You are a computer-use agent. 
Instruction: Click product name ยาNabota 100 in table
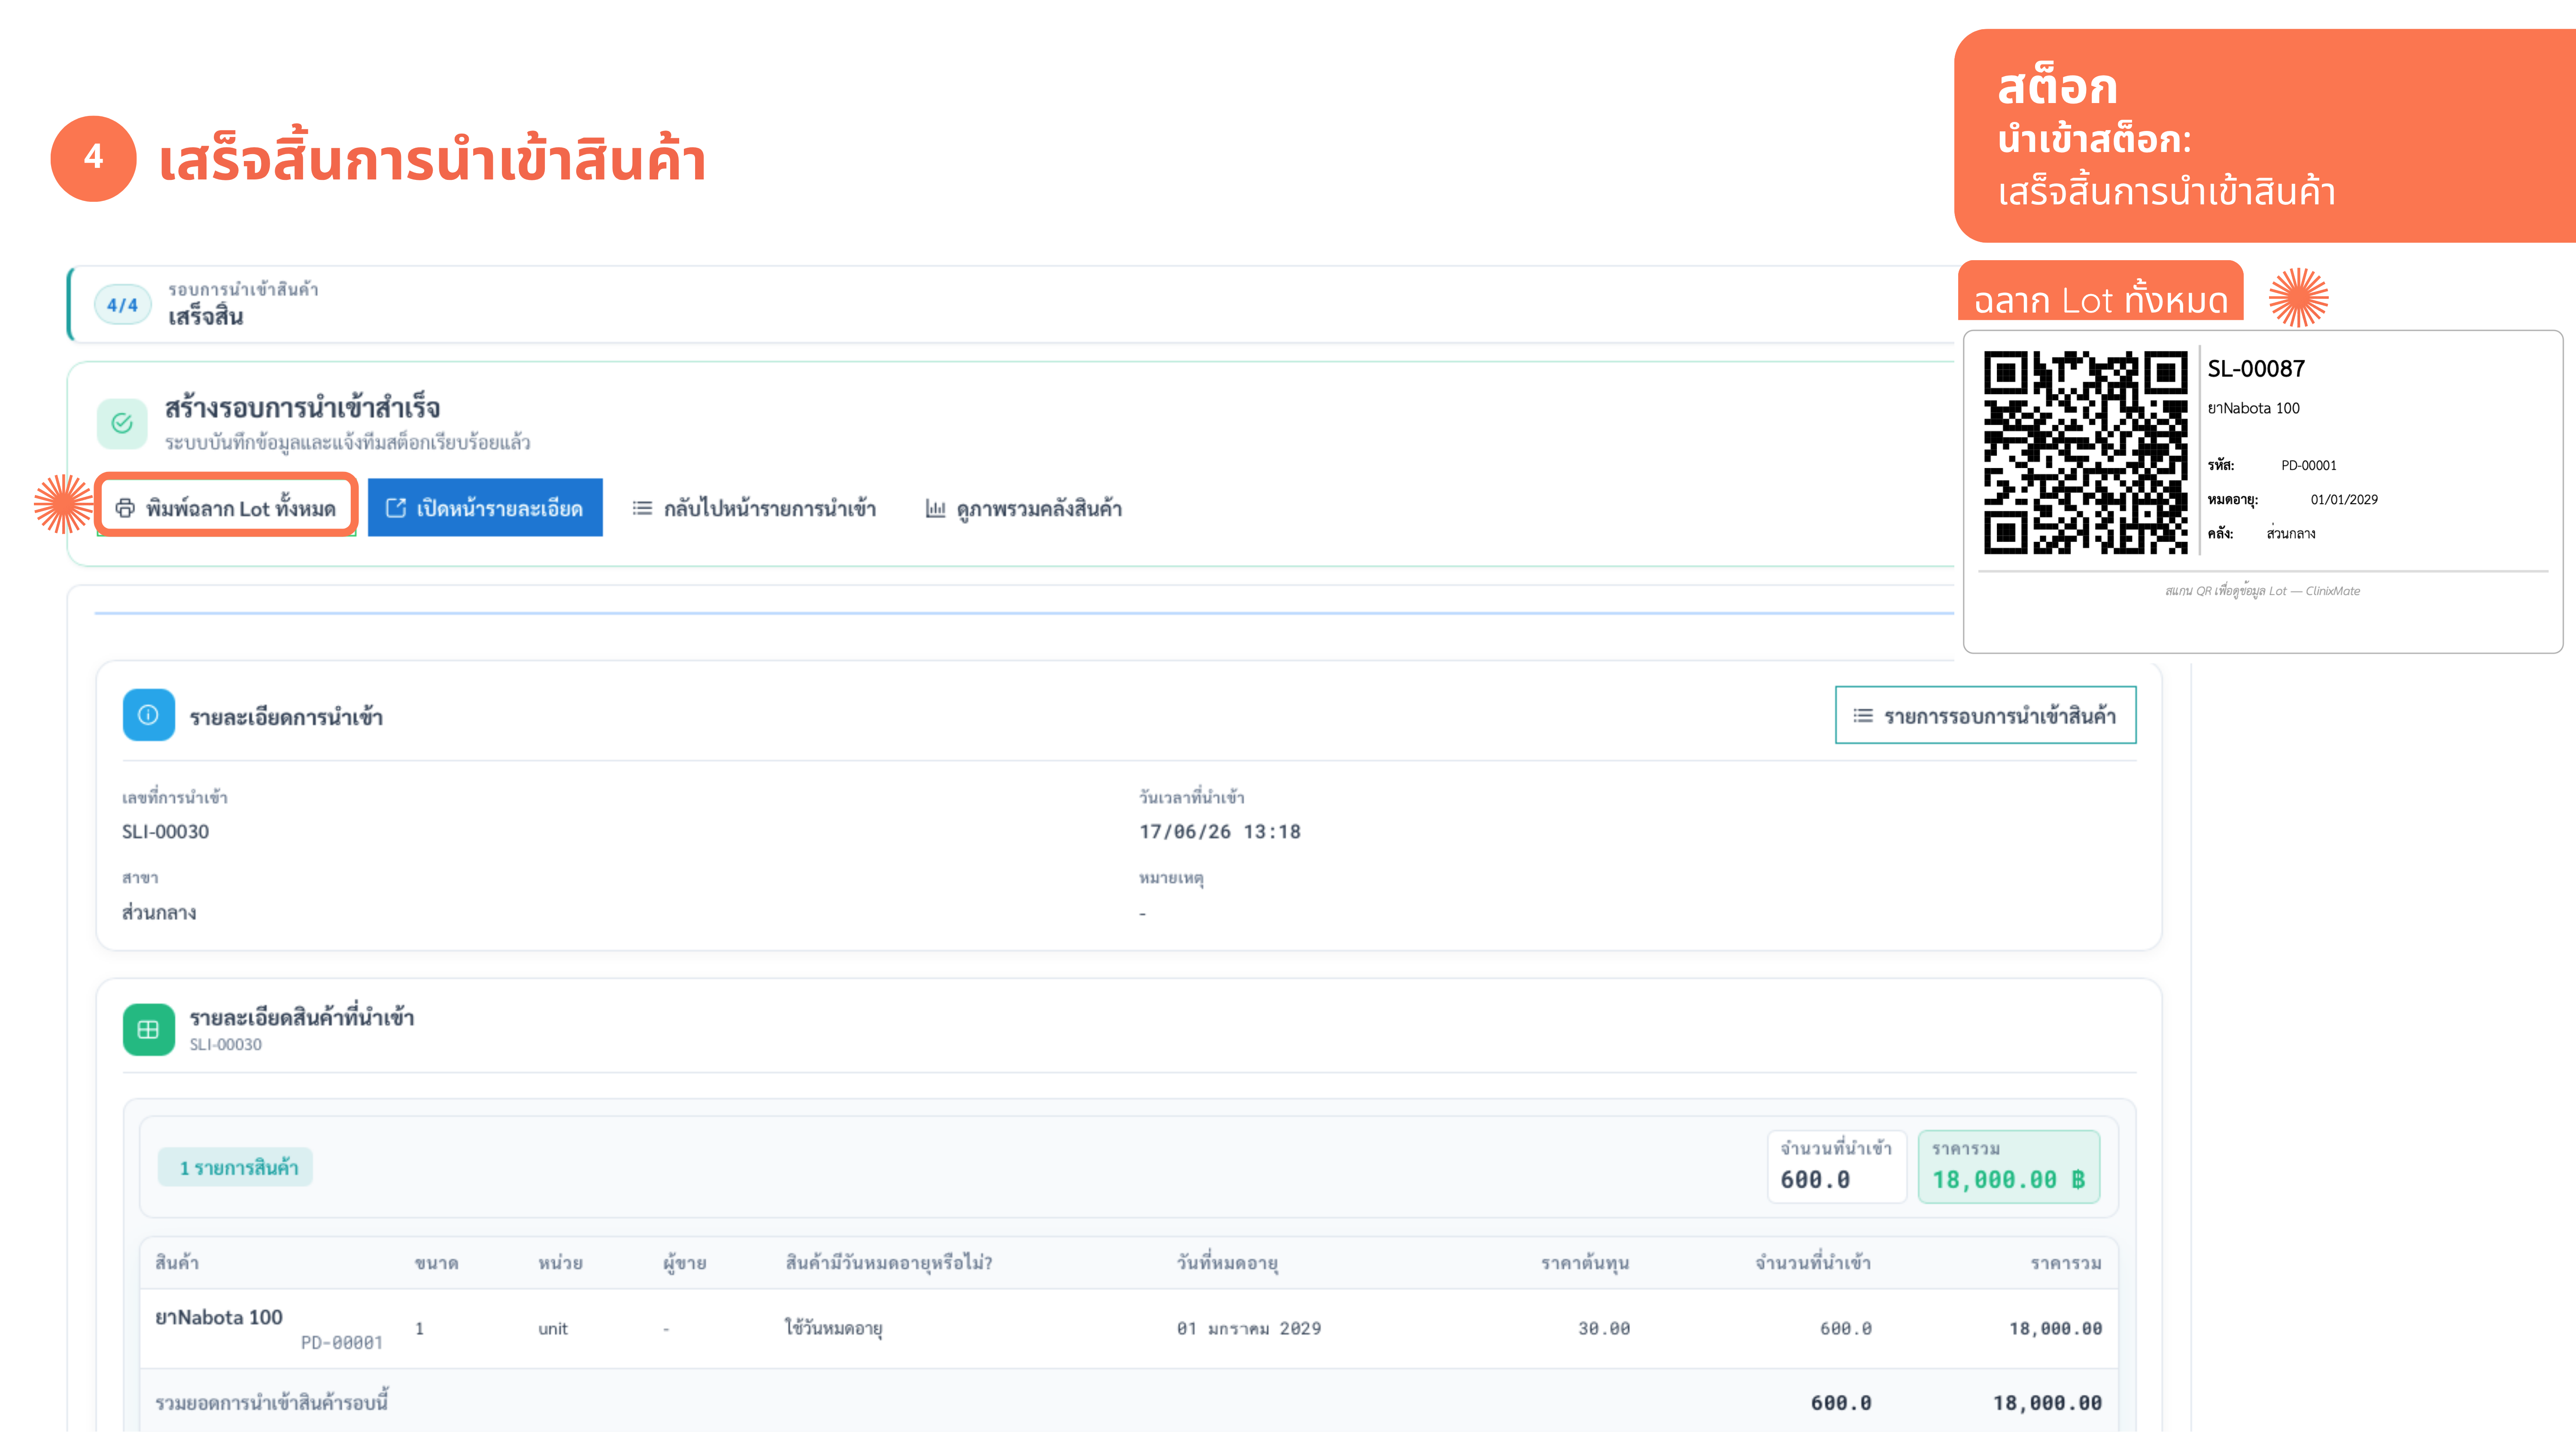(219, 1318)
